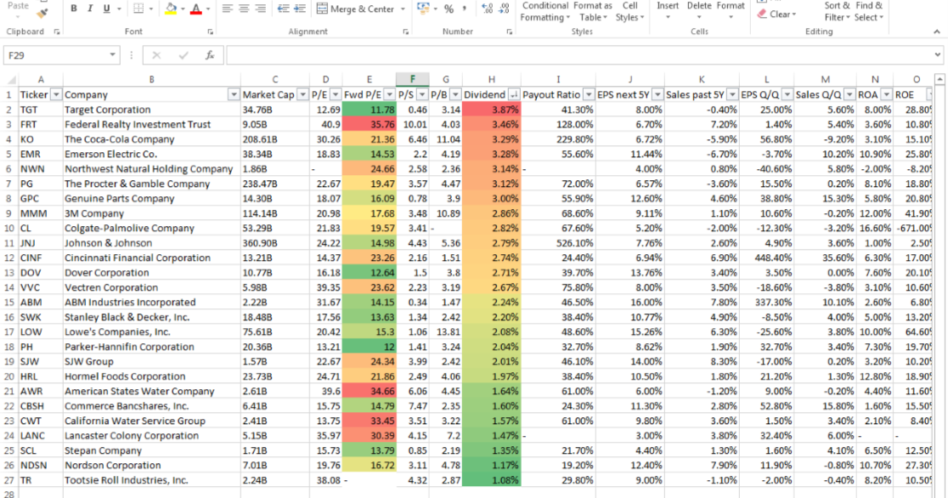This screenshot has height=498, width=948.
Task: Click the Align Center icon
Action: pyautogui.click(x=245, y=8)
